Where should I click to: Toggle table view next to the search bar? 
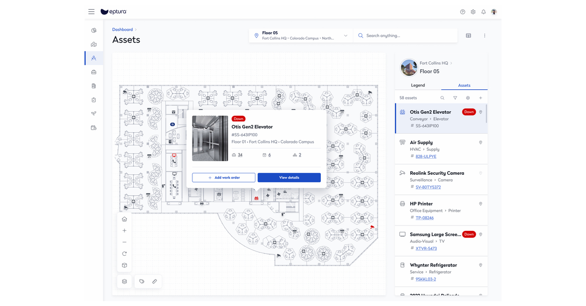coord(468,35)
